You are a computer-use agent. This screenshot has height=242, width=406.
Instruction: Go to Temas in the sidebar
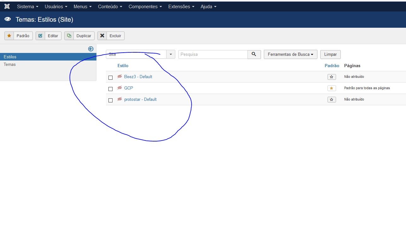click(10, 64)
